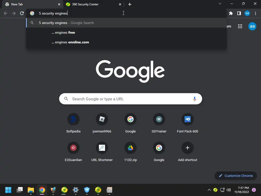Viewport: 261px width, 196px height.
Task: Open the clock showing 7:37 PM
Action: point(242,190)
